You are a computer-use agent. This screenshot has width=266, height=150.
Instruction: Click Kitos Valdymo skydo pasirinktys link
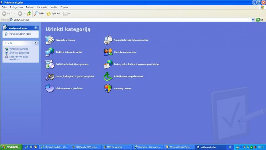point(19,58)
